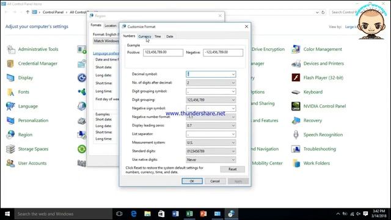This screenshot has width=391, height=220.
Task: Click Language preferences link in Region window
Action: [106, 53]
